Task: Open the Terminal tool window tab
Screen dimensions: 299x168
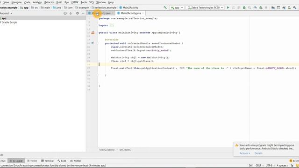Action: 47,161
